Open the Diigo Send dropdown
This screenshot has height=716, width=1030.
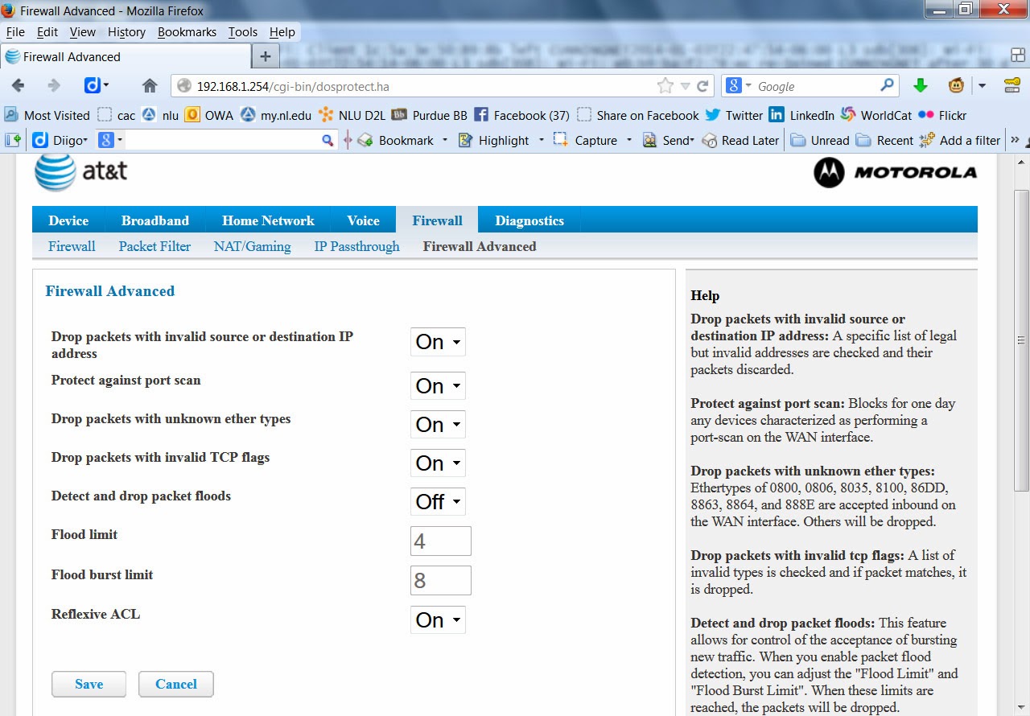668,140
